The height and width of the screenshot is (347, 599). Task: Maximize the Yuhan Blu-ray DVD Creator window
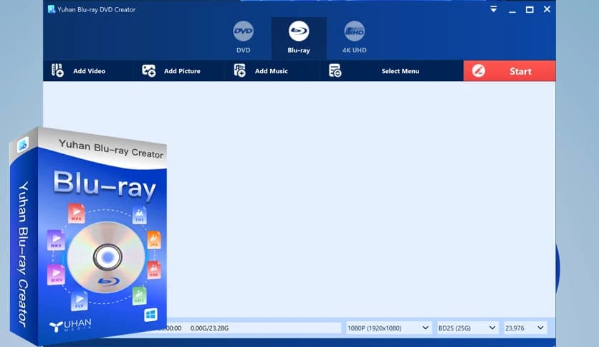pos(529,9)
